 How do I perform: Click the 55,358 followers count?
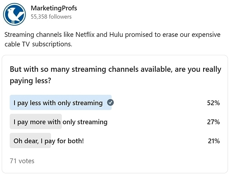51,17
